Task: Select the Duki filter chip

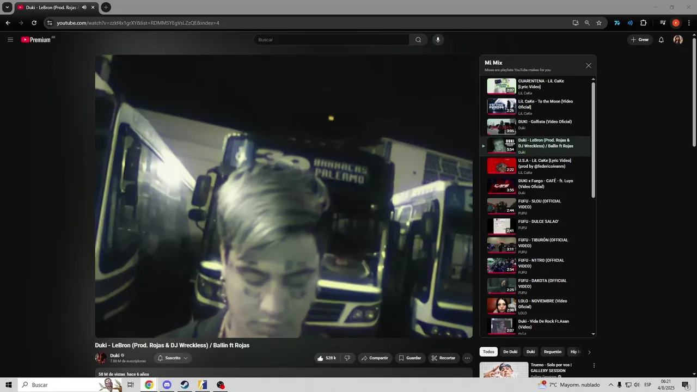Action: (531, 352)
